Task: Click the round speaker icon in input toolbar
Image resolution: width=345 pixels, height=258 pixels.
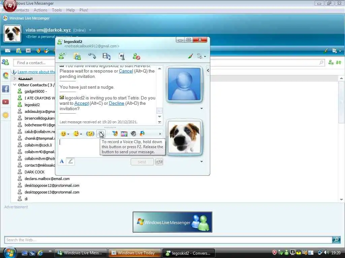Action: [x=133, y=134]
